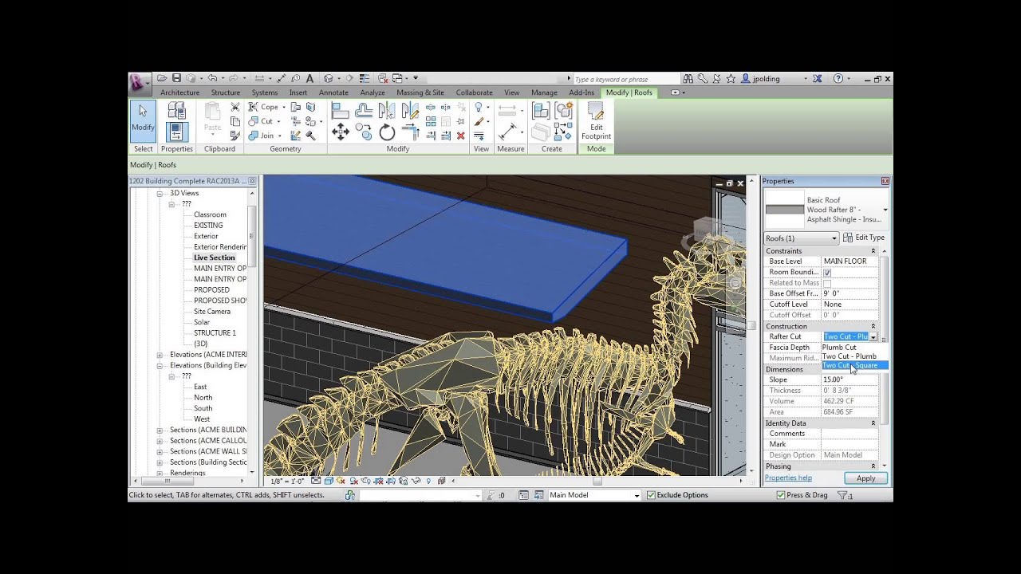Switch to the Massing & Site tab
The width and height of the screenshot is (1021, 574).
[420, 92]
